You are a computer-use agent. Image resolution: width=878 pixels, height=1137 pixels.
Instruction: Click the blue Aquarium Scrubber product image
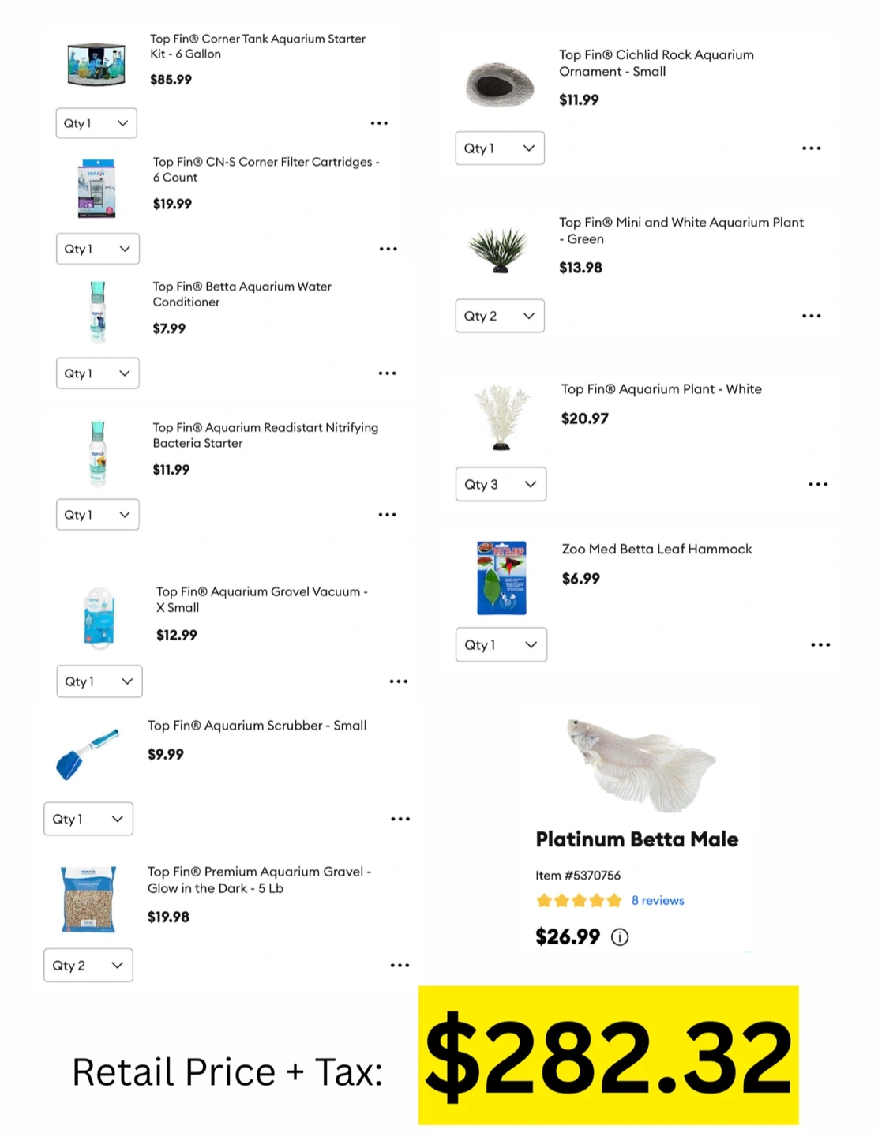coord(85,754)
